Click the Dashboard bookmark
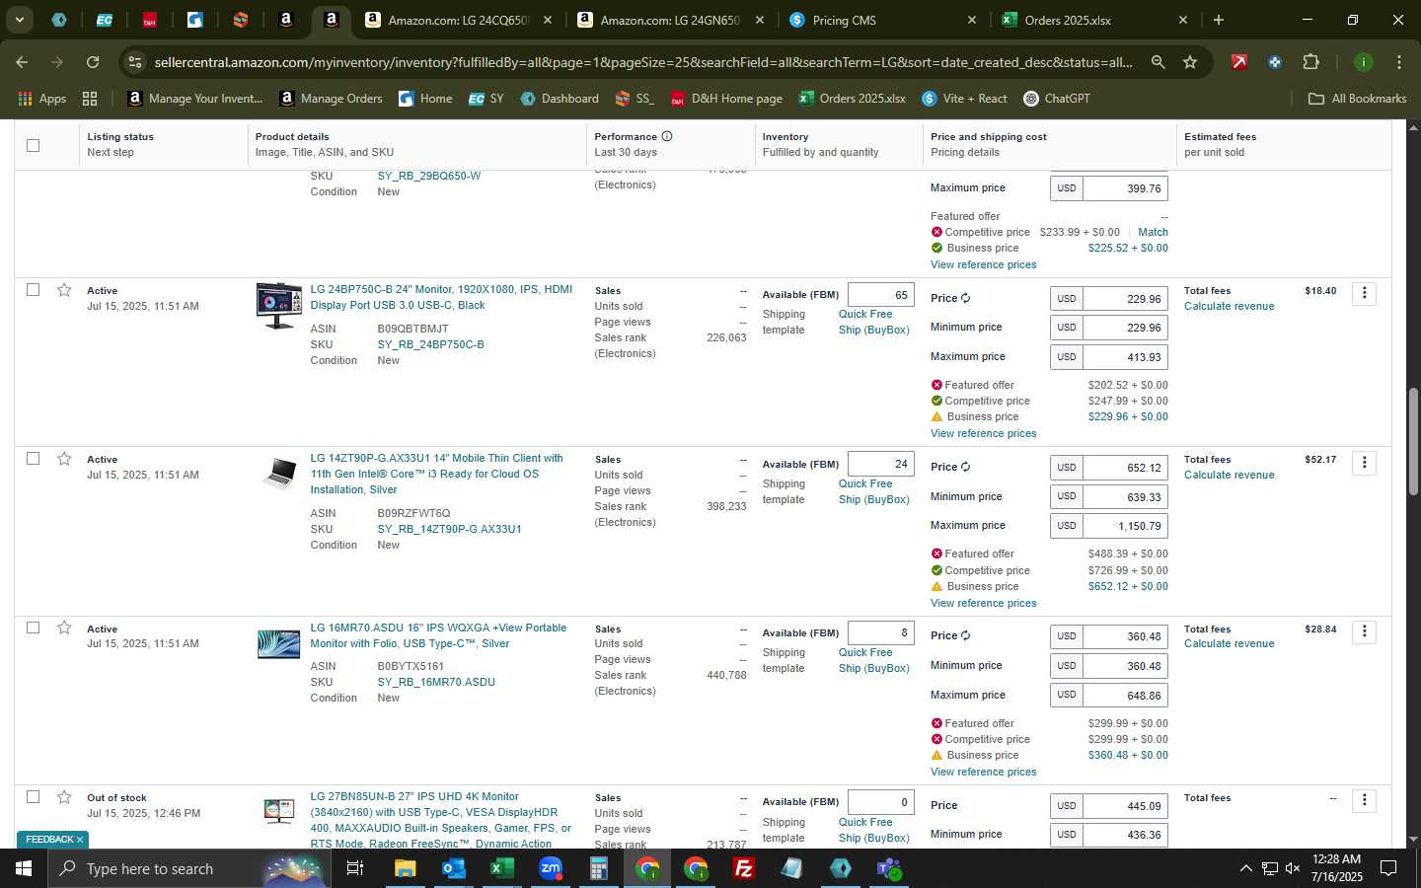The image size is (1421, 888). pos(560,99)
